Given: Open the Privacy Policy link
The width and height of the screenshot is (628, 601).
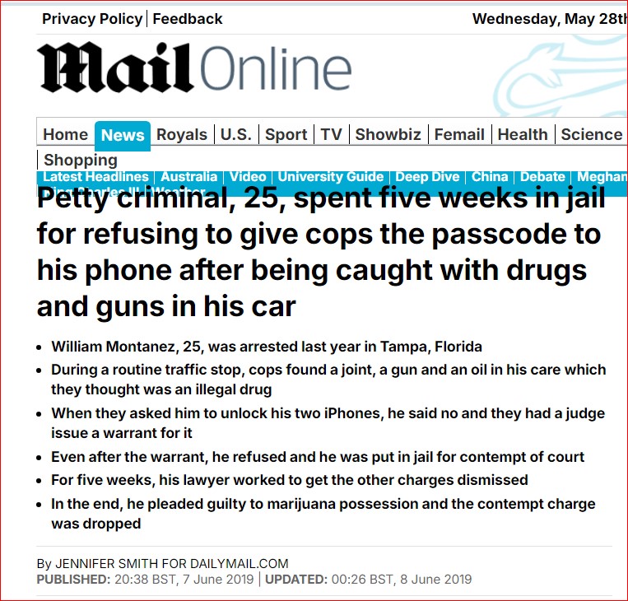Looking at the screenshot, I should pos(93,19).
